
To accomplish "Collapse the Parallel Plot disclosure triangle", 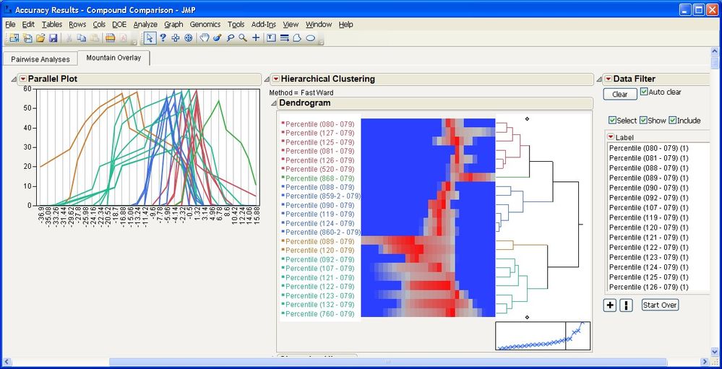I will pos(14,79).
